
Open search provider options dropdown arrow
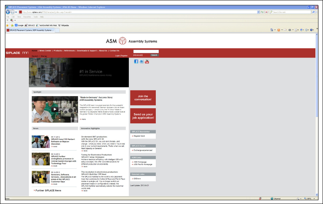point(317,12)
